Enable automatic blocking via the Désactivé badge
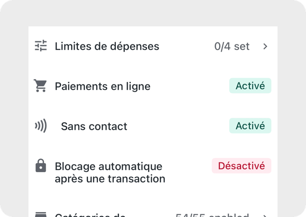 [242, 166]
